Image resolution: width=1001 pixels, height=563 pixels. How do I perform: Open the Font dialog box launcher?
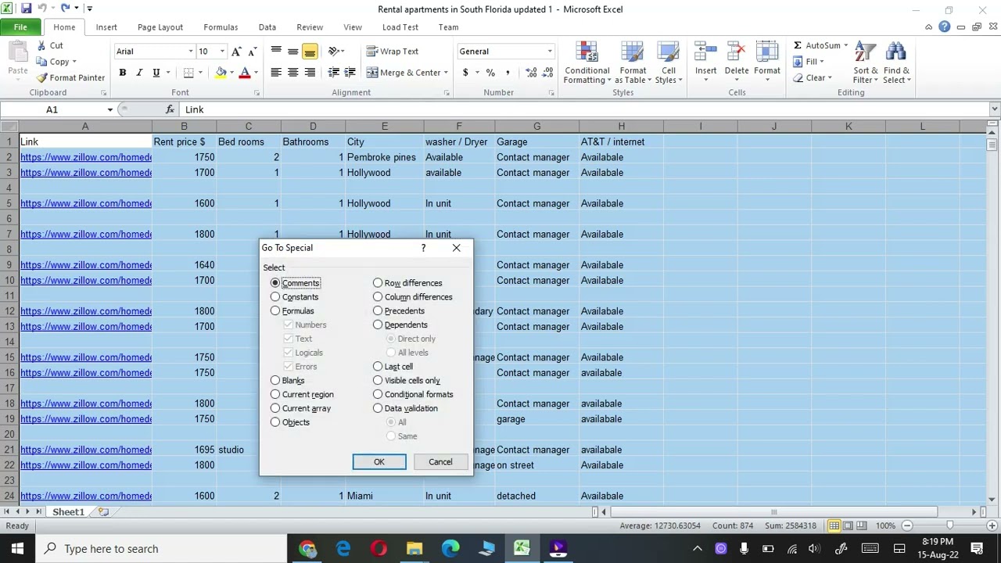[257, 93]
